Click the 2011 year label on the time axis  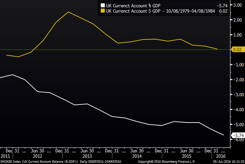click(x=5, y=156)
